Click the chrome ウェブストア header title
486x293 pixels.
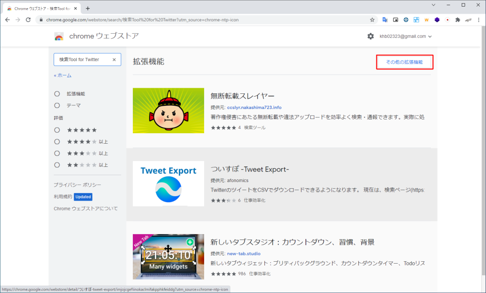(x=104, y=36)
